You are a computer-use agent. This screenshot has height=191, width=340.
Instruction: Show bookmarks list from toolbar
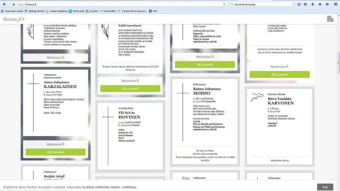click(305, 4)
